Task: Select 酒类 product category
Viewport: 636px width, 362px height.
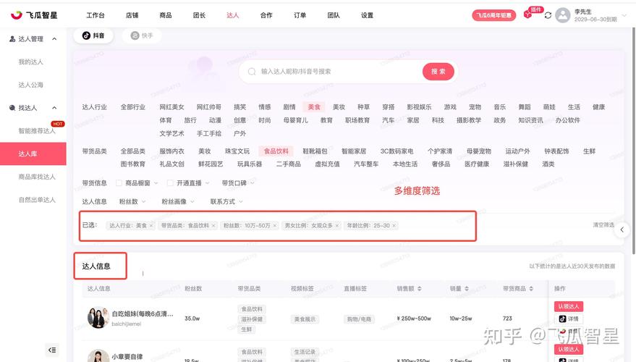Action: [548, 164]
